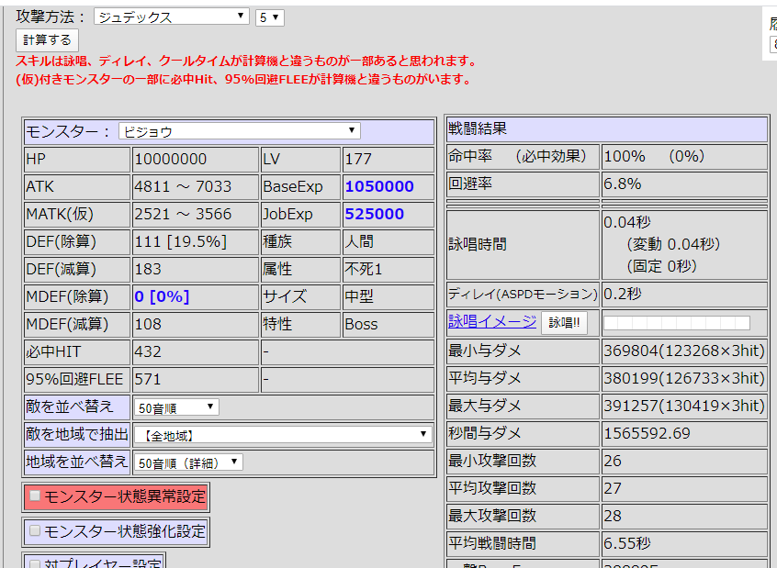Viewport: 777px width, 568px height.
Task: Open the 敵を並べ替え dropdown
Action: (x=176, y=407)
